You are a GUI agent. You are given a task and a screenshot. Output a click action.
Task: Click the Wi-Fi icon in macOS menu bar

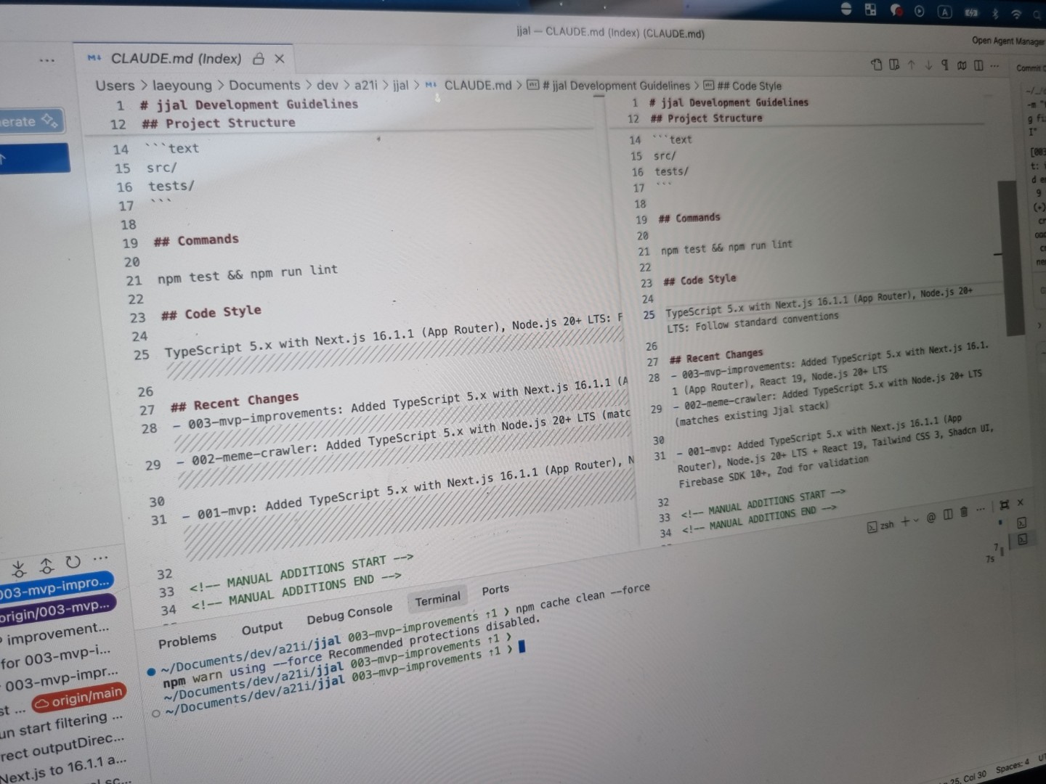[x=1016, y=14]
